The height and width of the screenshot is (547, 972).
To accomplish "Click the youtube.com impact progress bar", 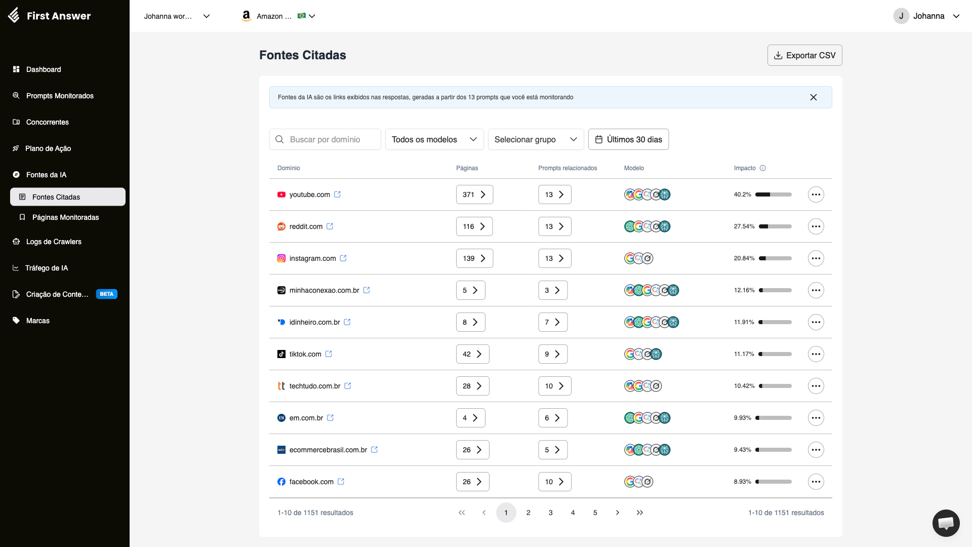I will pyautogui.click(x=773, y=194).
